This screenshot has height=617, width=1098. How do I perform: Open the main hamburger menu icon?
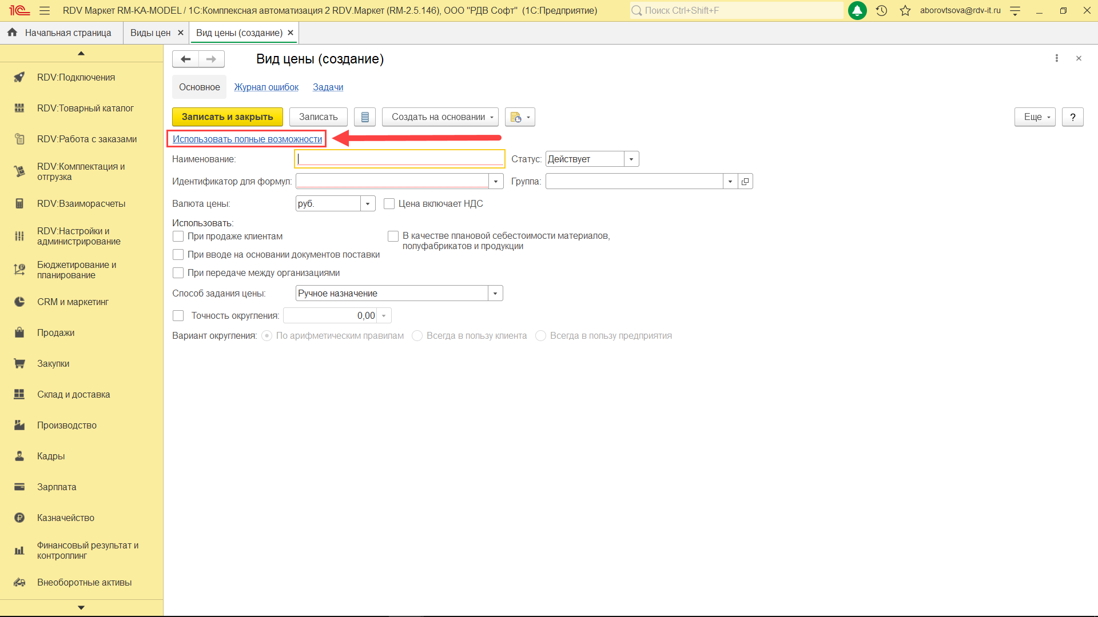click(45, 10)
